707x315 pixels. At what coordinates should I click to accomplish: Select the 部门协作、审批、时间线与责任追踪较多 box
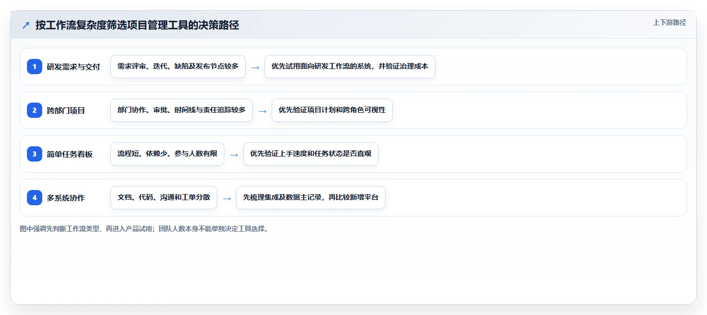click(182, 110)
